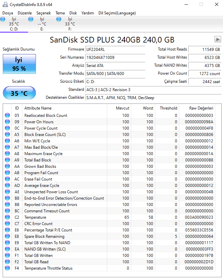223x279 pixels.
Task: Click the Threshold column header
Action: (x=167, y=108)
